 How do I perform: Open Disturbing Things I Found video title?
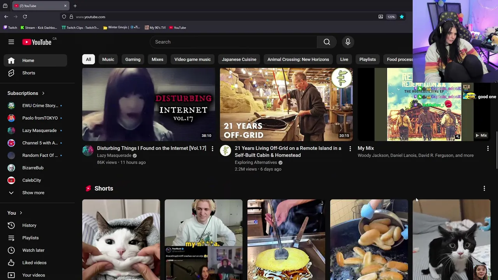(x=151, y=148)
